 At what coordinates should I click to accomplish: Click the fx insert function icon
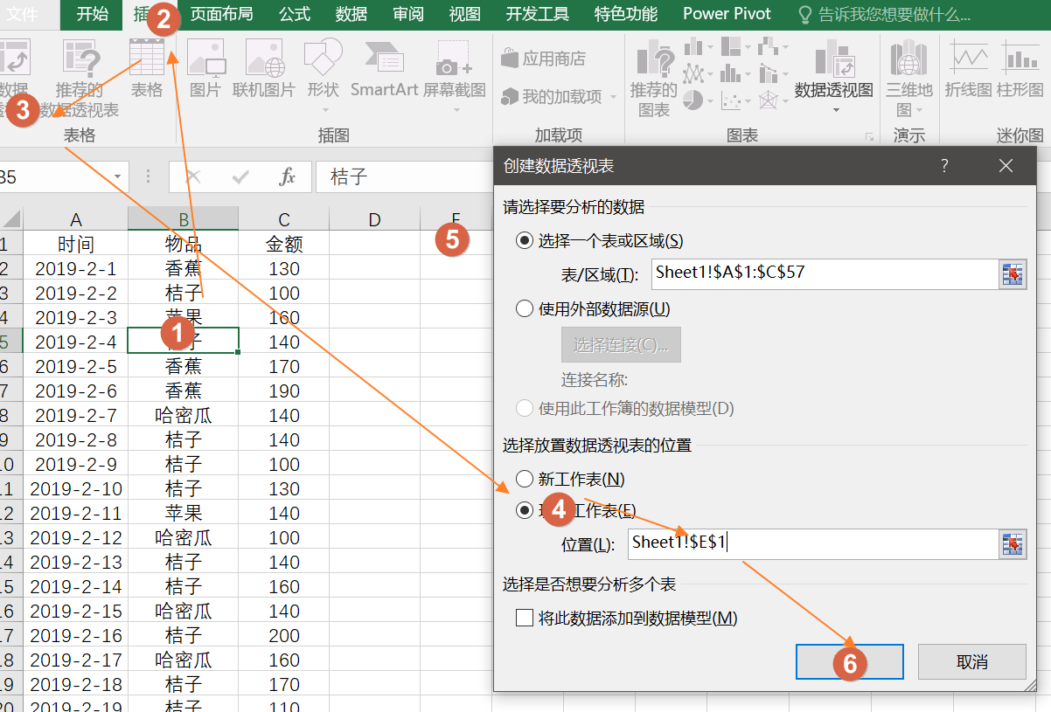click(287, 177)
